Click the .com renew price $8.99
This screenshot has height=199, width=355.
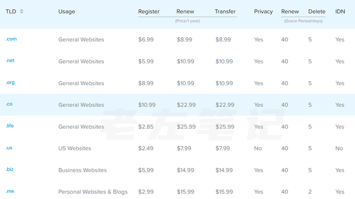point(185,40)
